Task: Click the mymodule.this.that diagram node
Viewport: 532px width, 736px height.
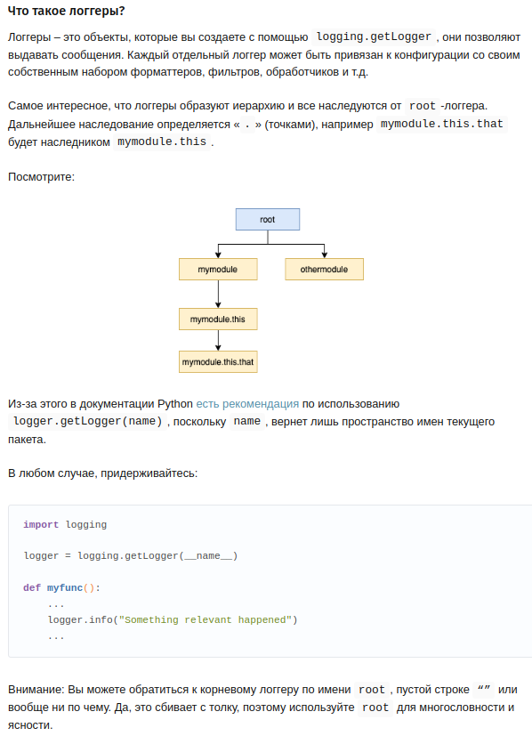Action: (x=218, y=362)
